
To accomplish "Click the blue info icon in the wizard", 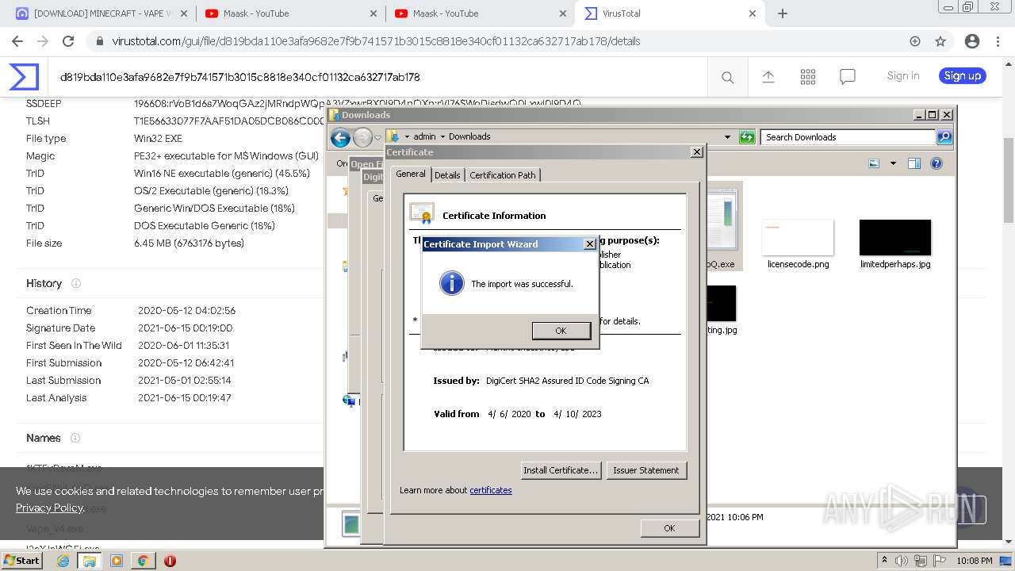I will pyautogui.click(x=451, y=283).
